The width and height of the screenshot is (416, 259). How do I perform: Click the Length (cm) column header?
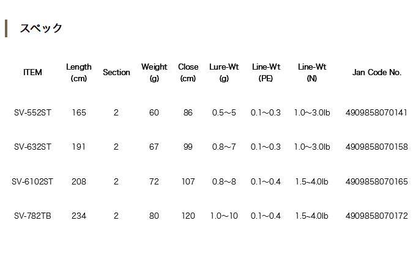pos(79,72)
